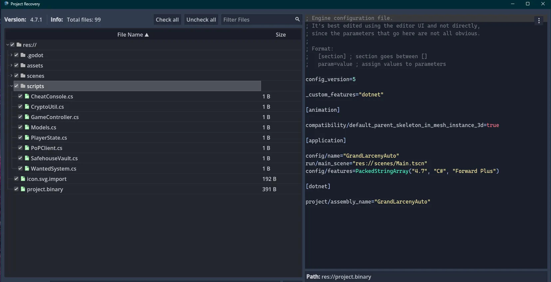Sort by File Name column header
Screen dimensions: 551x282
coord(133,35)
